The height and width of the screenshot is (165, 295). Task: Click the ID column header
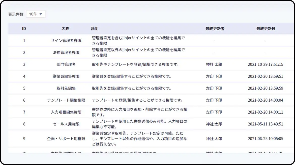point(24,29)
